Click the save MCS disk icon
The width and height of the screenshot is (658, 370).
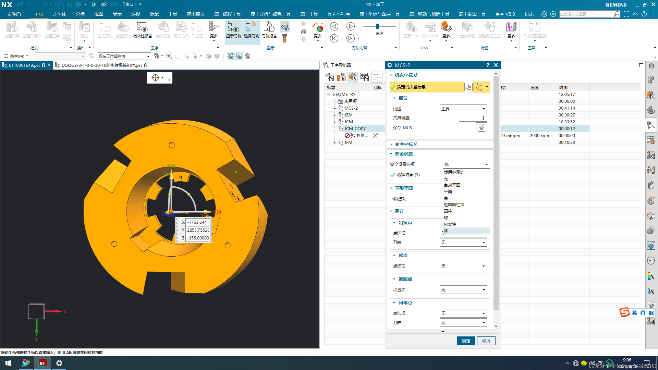(x=482, y=128)
